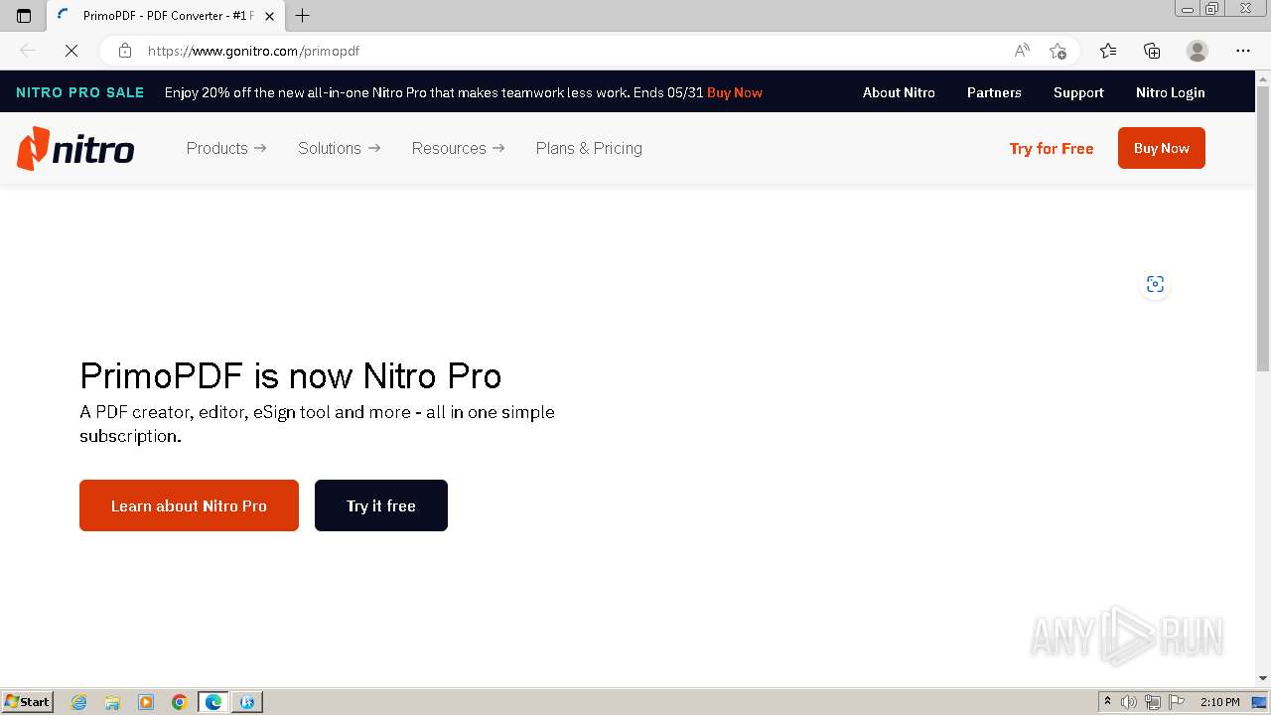Open Action Center flag icon
This screenshot has height=715, width=1271.
pyautogui.click(x=1177, y=702)
